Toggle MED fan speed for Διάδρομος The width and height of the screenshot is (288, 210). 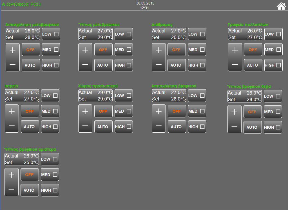(197, 50)
